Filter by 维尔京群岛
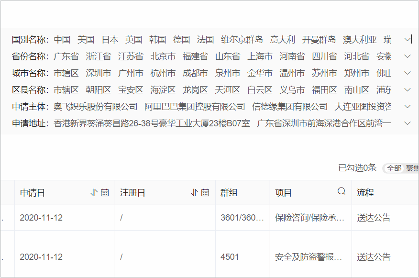 tap(242, 40)
